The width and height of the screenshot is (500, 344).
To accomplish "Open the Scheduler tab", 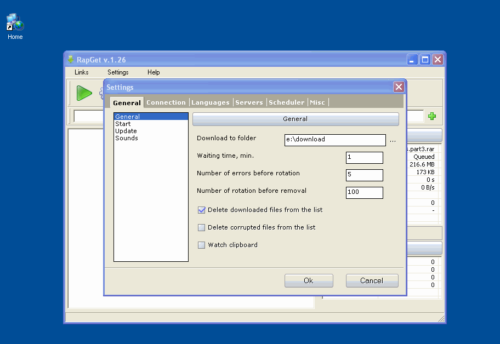I will (287, 102).
